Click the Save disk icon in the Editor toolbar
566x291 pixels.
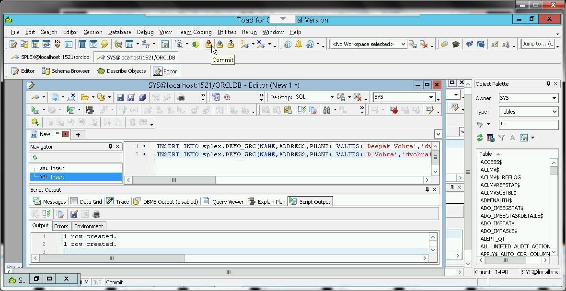120,97
